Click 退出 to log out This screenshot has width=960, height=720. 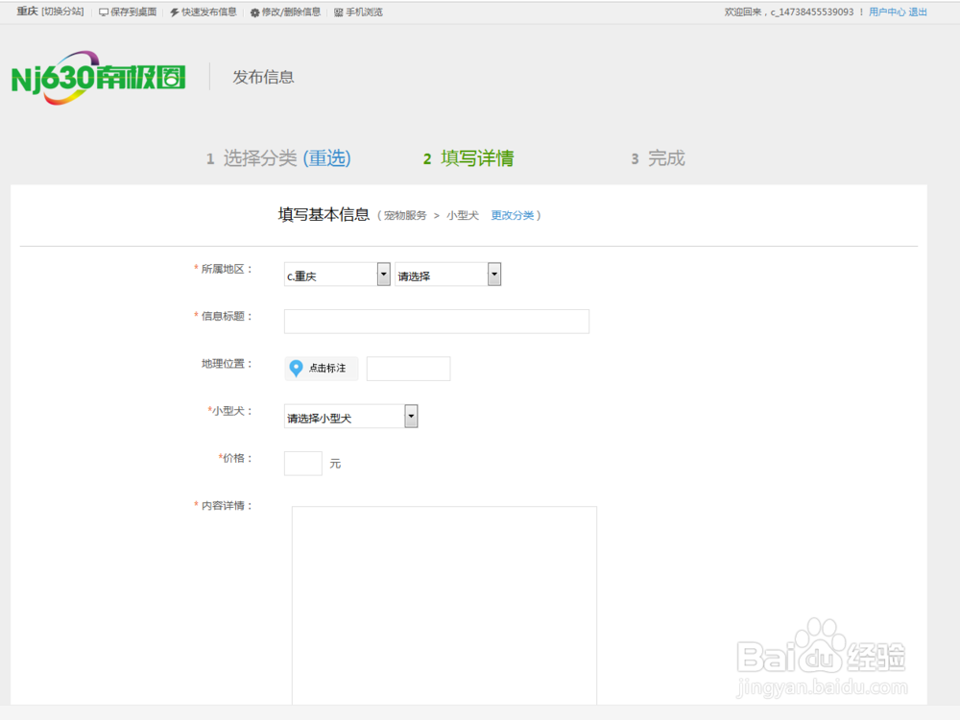tap(918, 11)
